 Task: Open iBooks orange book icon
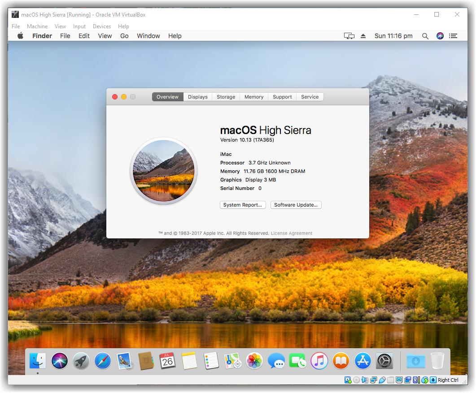click(341, 361)
